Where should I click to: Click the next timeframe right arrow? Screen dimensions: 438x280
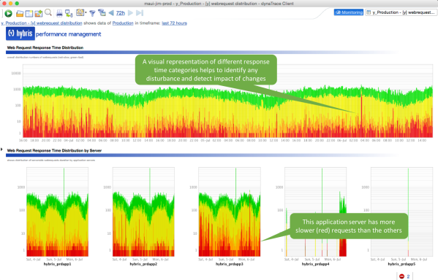pyautogui.click(x=130, y=13)
